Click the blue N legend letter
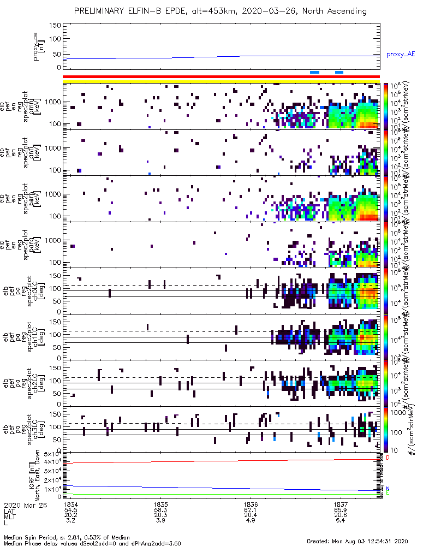Image resolution: width=423 pixels, height=546 pixels. pyautogui.click(x=388, y=489)
